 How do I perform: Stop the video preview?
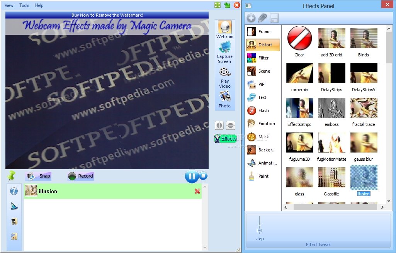pos(203,176)
